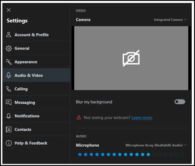Screen dimensions: 195x166
Task: Click the disabled camera preview area
Action: [x=131, y=58]
